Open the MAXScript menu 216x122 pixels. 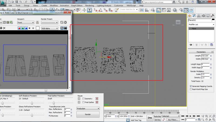click(x=131, y=5)
